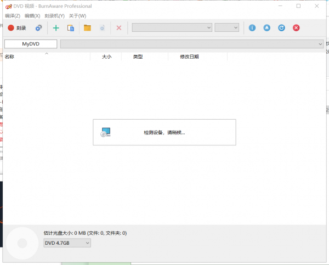Click the red erase disc icon

point(296,28)
